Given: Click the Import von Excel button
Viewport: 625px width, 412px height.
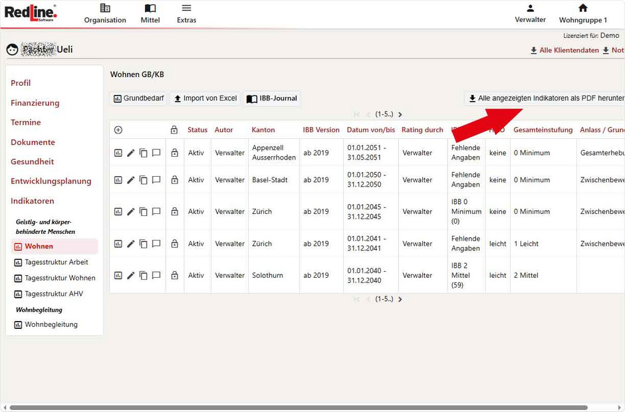Looking at the screenshot, I should 205,98.
